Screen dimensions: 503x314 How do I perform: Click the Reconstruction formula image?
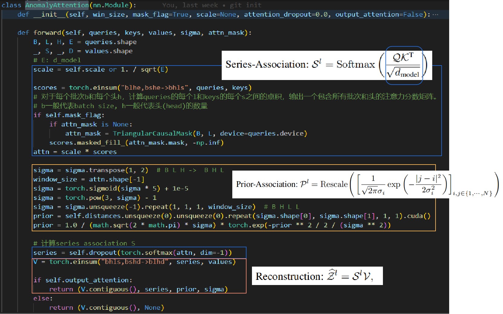(x=317, y=276)
